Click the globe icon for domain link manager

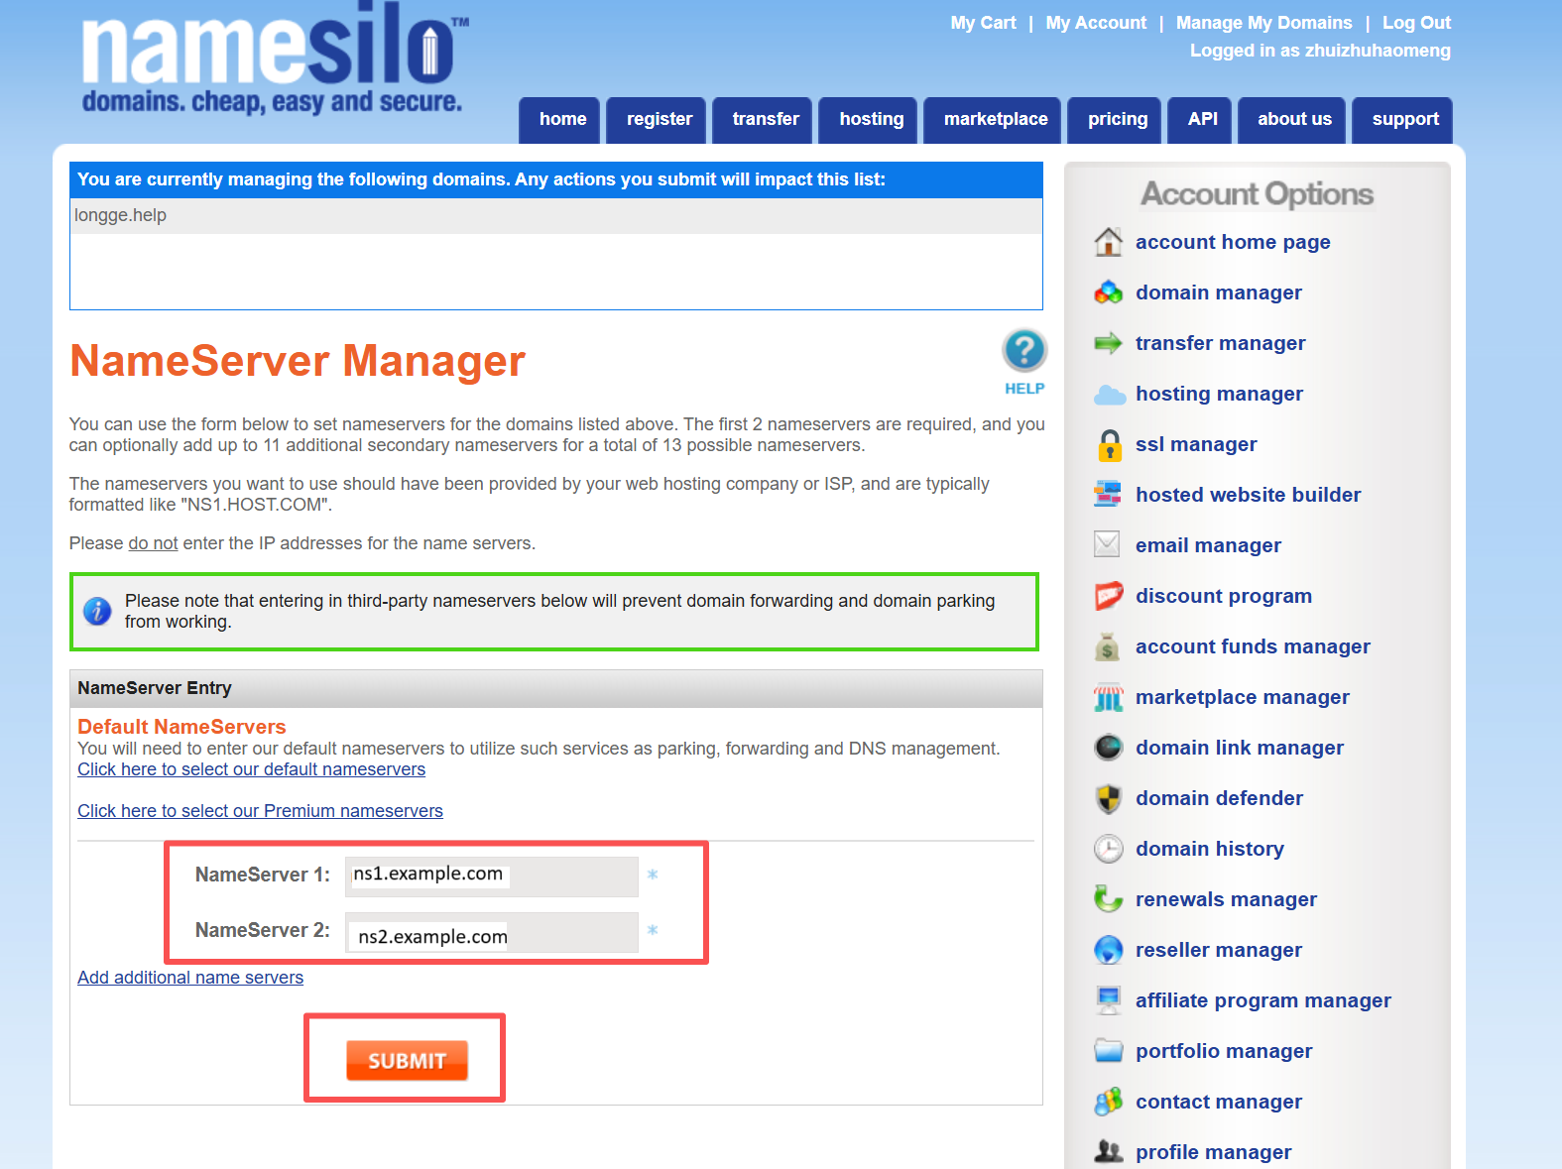[1108, 748]
